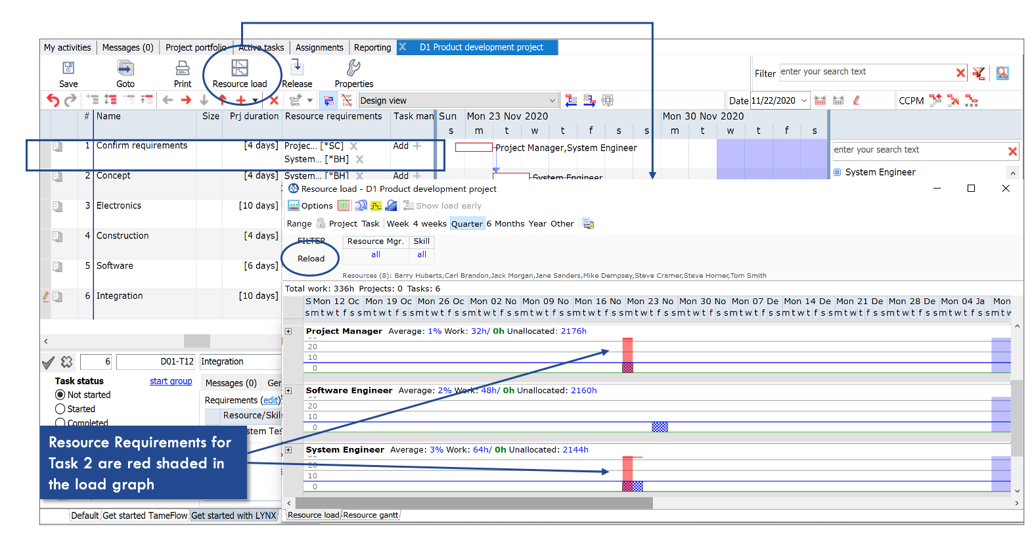Select Get started TameFlow layout tab
The height and width of the screenshot is (536, 1034).
[145, 516]
